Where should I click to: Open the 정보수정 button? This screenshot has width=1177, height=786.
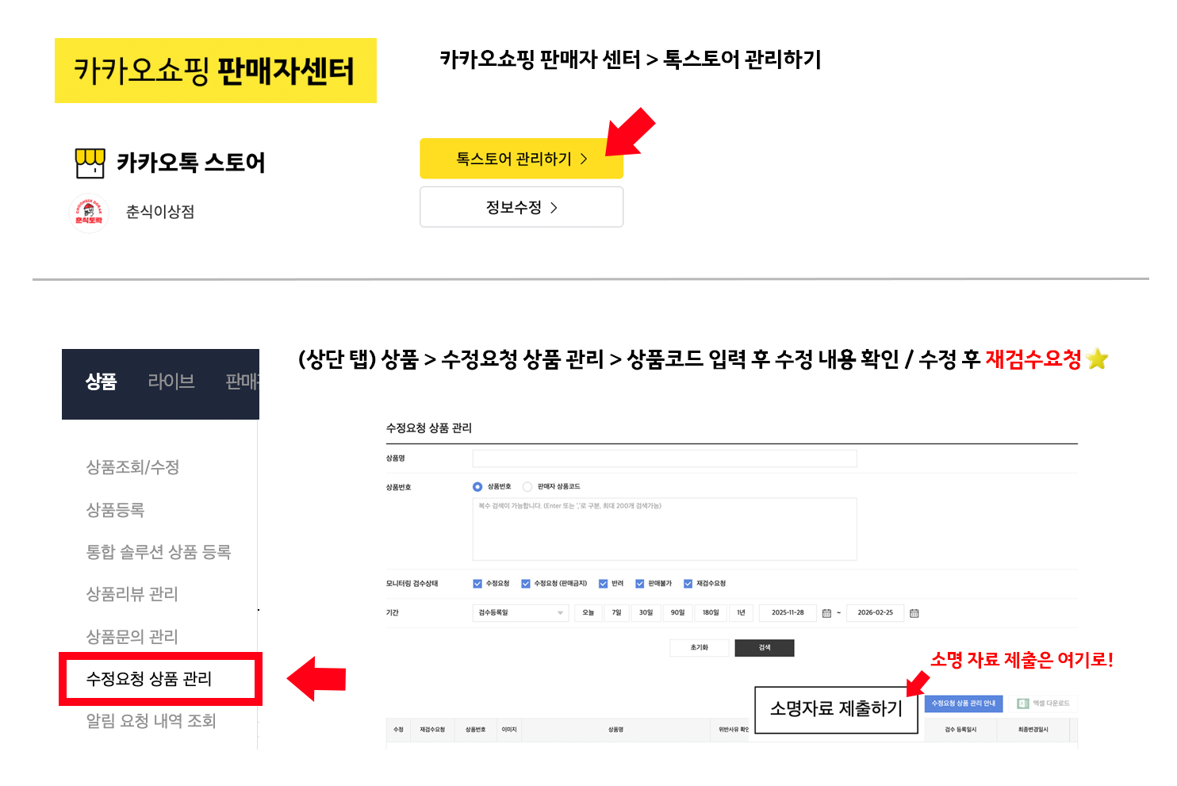(x=521, y=207)
